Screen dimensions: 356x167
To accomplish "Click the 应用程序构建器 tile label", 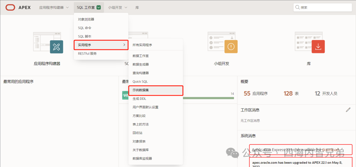I will [47, 64].
